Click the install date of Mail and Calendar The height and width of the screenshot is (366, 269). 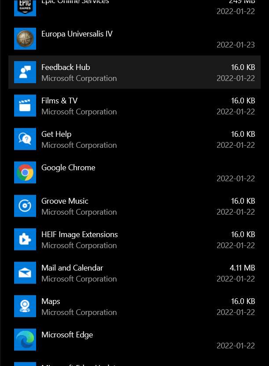point(236,279)
